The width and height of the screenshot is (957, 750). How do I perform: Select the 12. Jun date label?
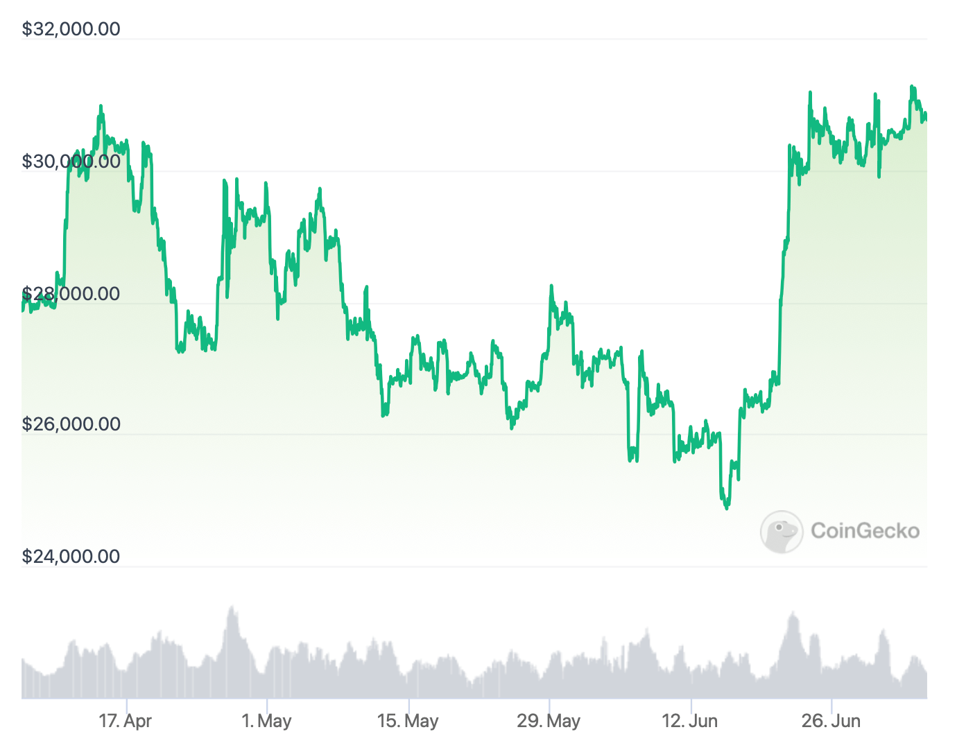(690, 721)
